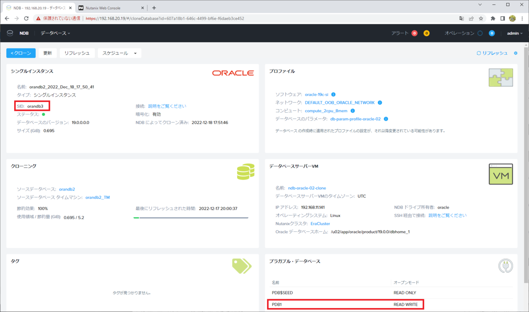529x312 pixels.
Task: Click the blue operations count badge
Action: [x=492, y=33]
